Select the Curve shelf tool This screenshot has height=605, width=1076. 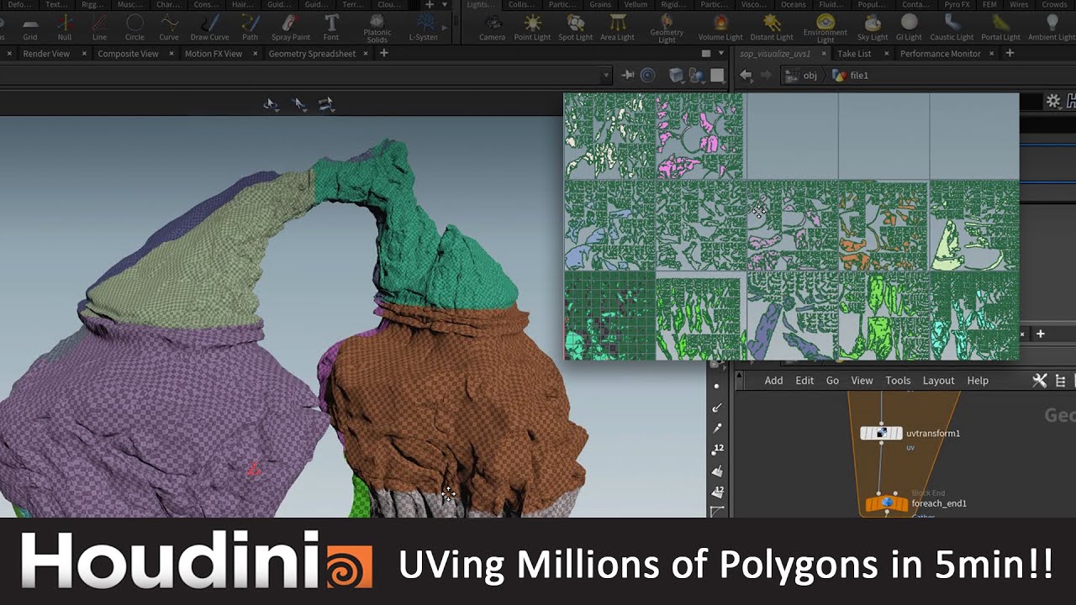pyautogui.click(x=169, y=28)
